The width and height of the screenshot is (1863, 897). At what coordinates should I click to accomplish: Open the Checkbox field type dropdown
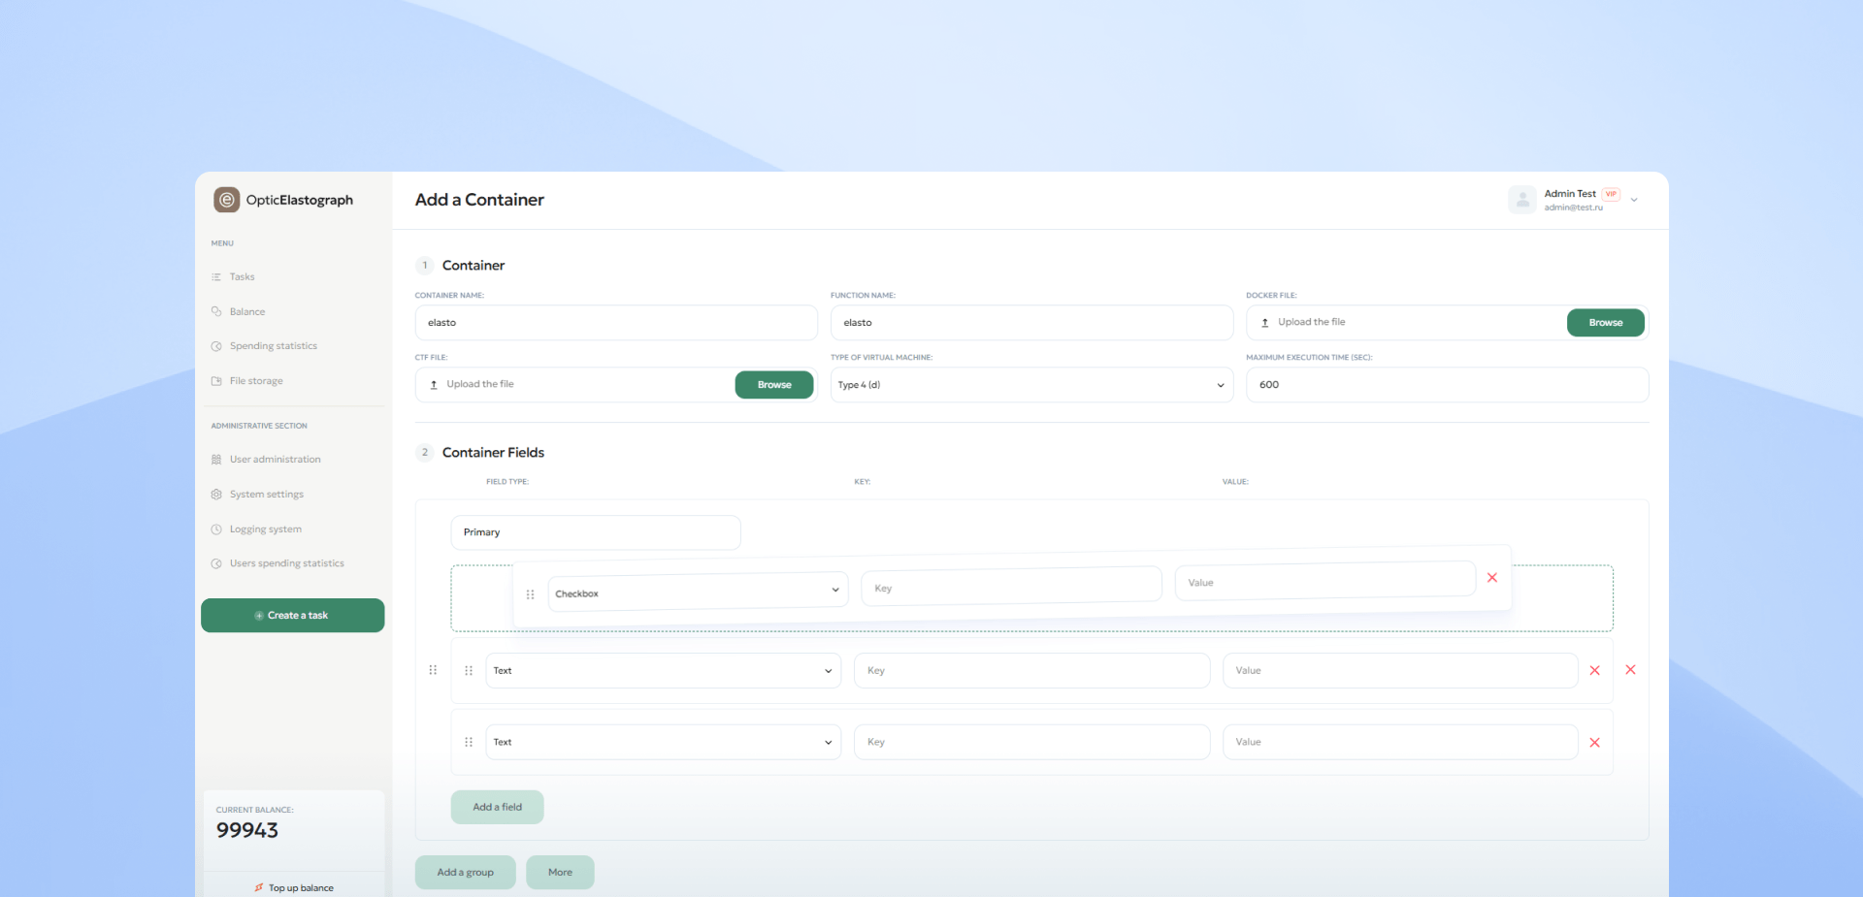tap(697, 592)
